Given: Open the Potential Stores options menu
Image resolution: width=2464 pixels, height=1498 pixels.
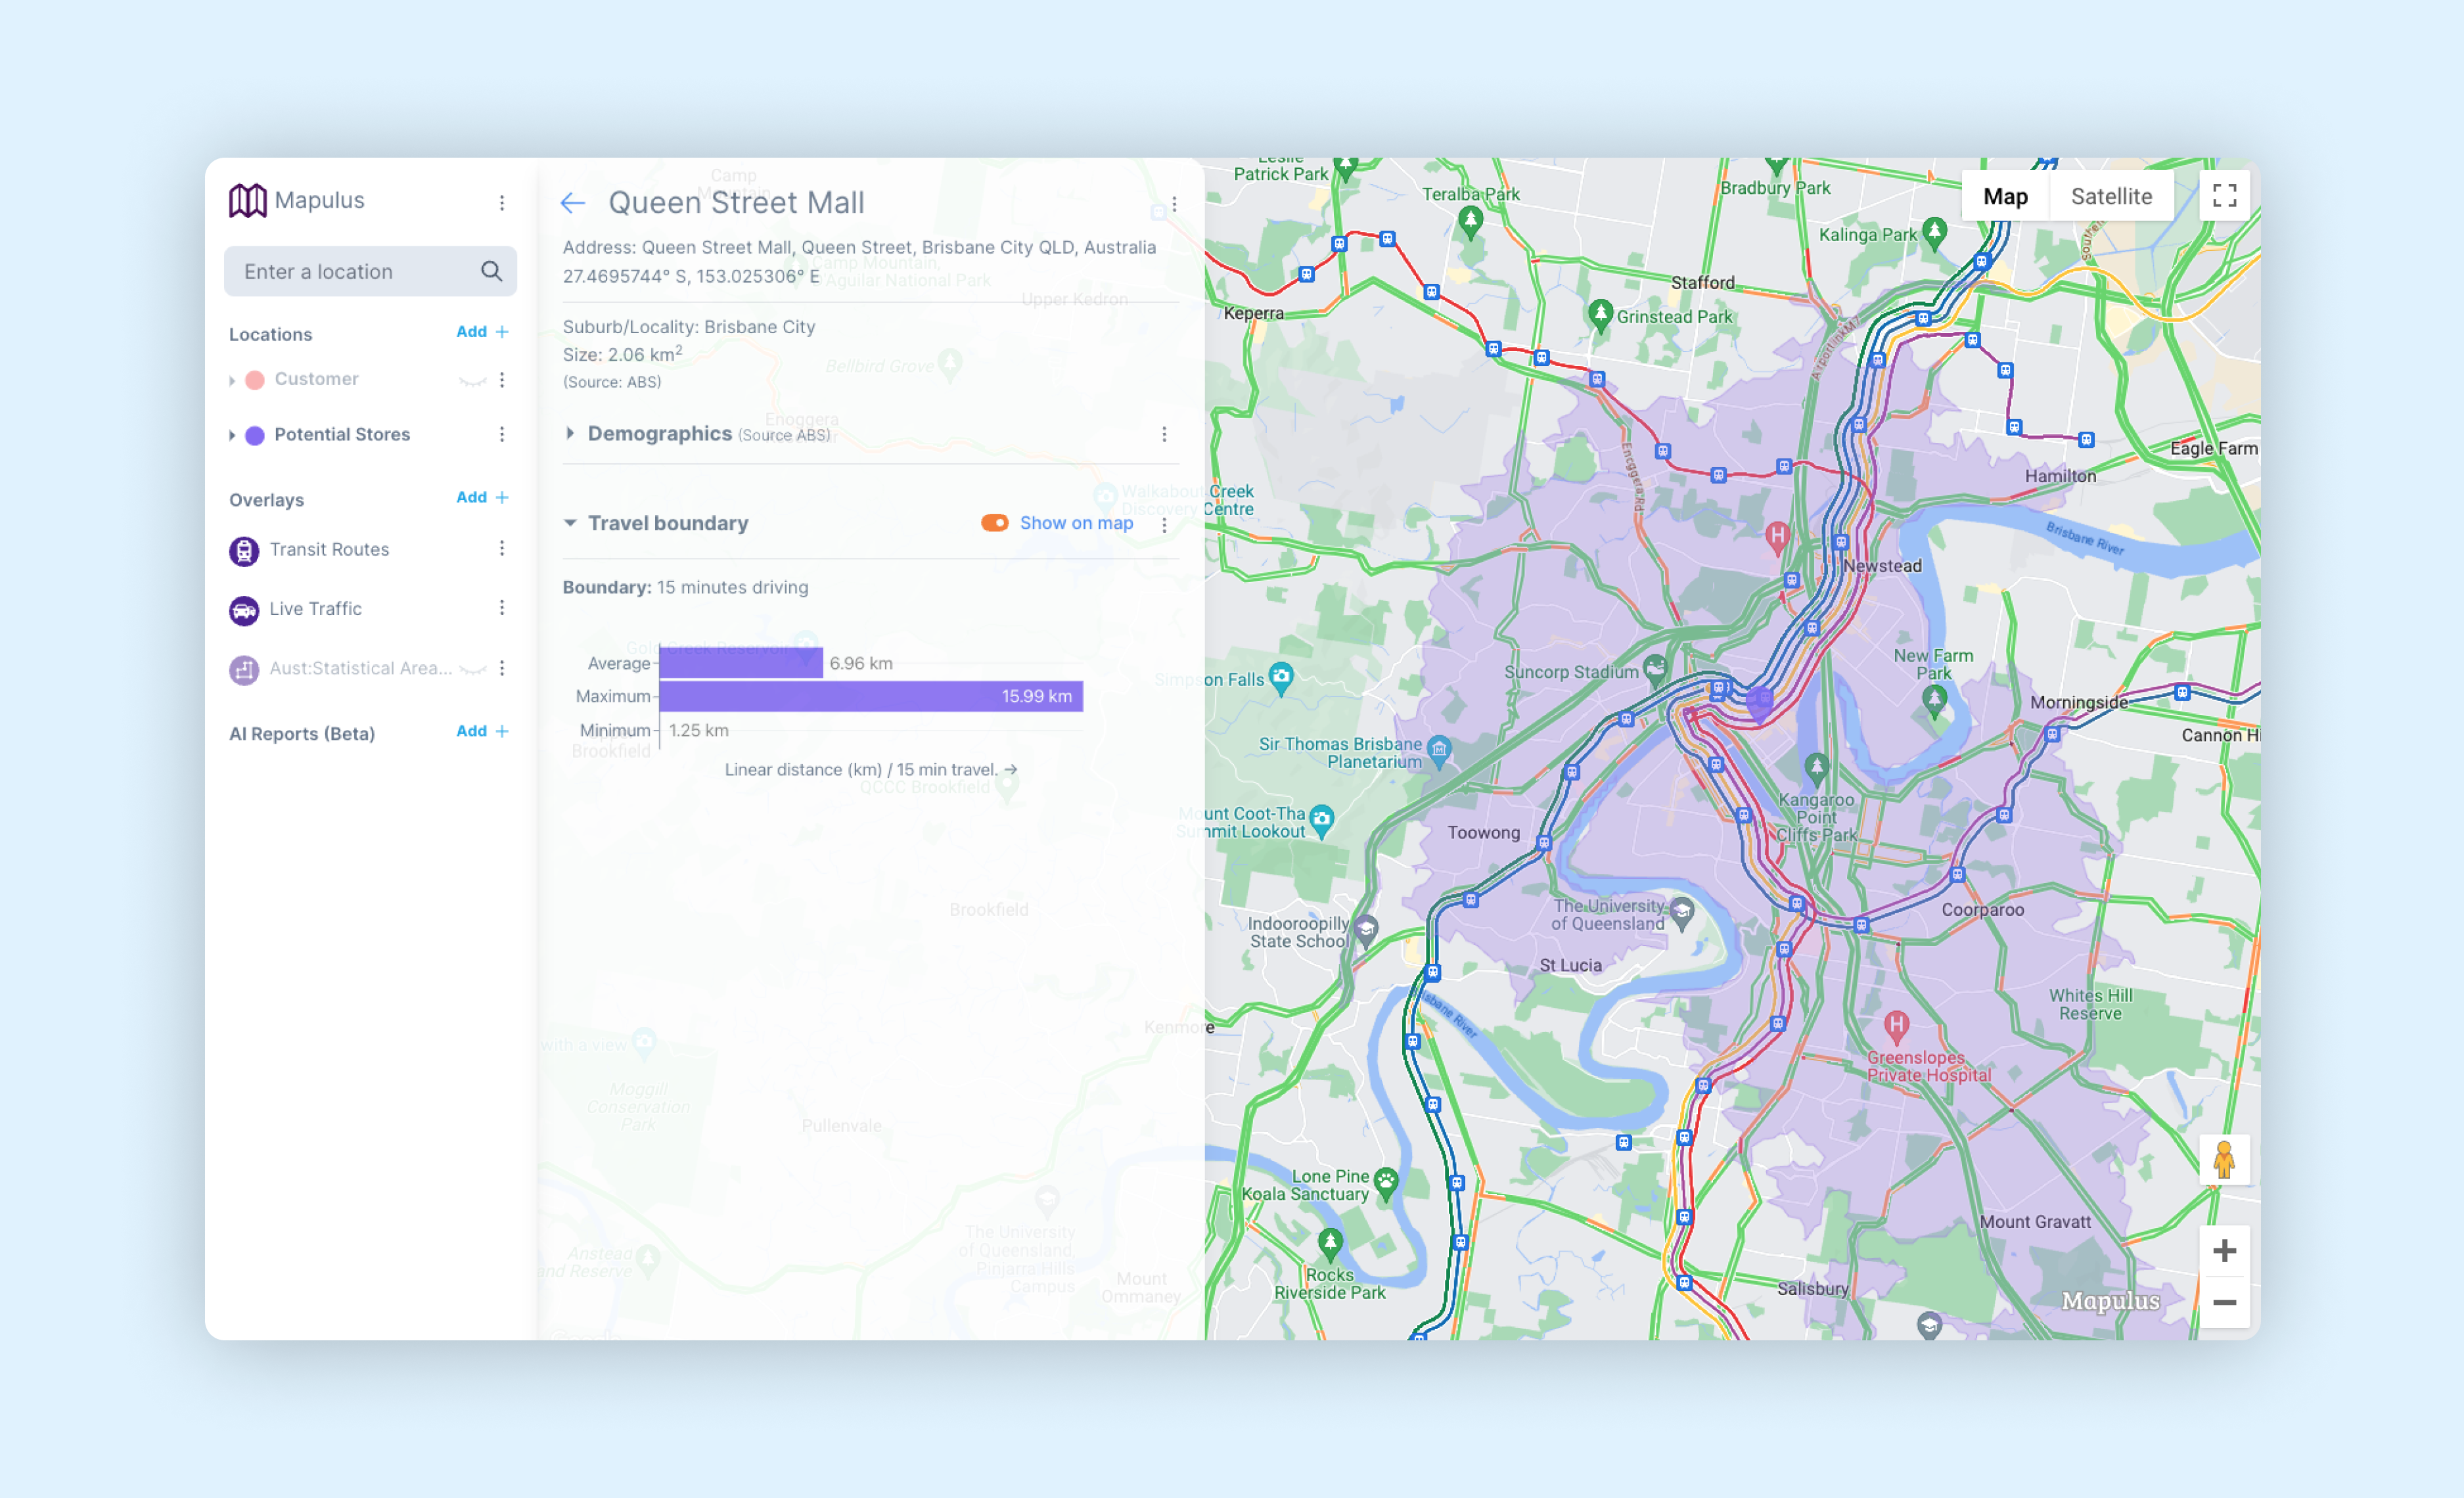Looking at the screenshot, I should pos(502,435).
